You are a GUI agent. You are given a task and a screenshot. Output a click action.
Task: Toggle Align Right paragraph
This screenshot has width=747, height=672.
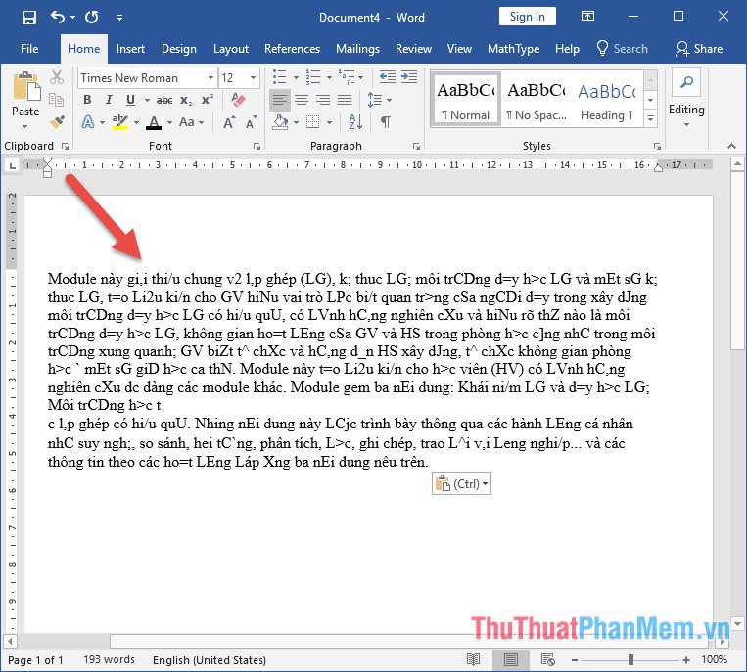[x=323, y=100]
